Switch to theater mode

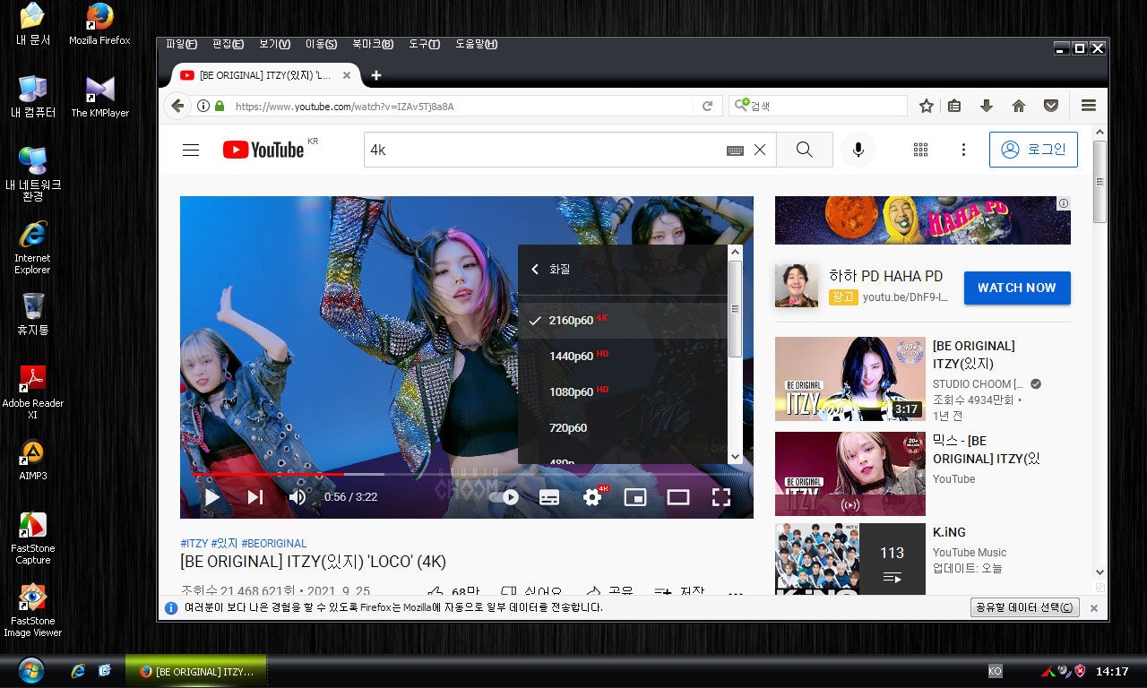click(x=678, y=496)
